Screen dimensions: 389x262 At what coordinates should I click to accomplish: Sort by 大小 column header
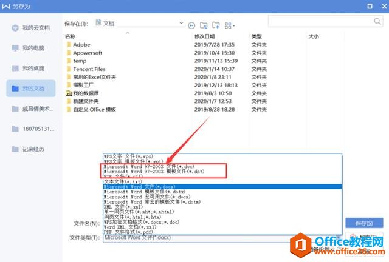[x=314, y=36]
